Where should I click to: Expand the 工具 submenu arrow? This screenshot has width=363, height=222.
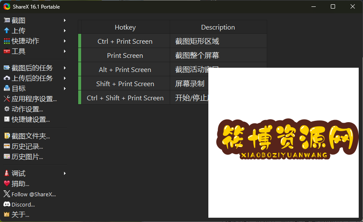click(65, 51)
